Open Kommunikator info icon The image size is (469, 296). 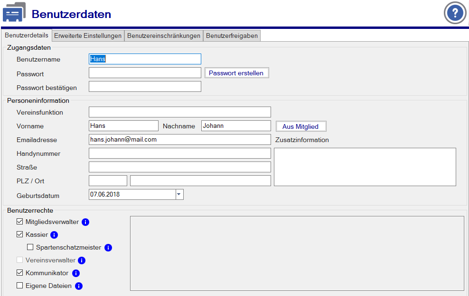75,273
